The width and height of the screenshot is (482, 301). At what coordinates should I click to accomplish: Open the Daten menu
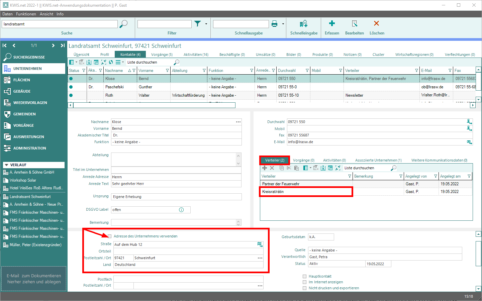[x=7, y=14]
